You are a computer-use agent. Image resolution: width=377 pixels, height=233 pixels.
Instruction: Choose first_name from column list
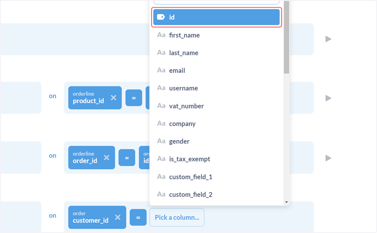(216, 35)
